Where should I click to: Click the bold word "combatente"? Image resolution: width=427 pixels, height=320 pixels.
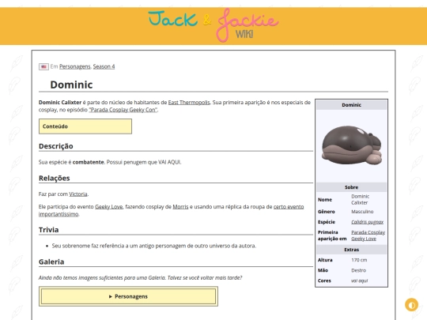point(89,162)
